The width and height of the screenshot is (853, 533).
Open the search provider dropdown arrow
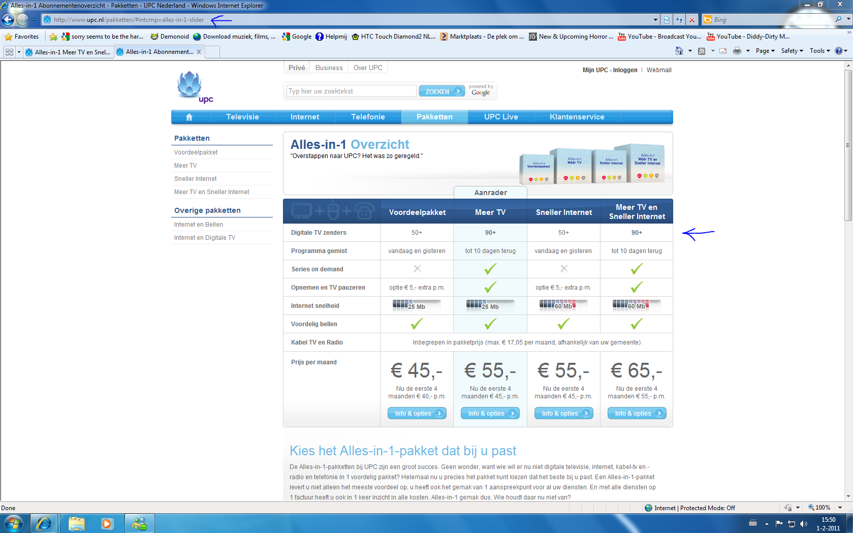[x=848, y=19]
